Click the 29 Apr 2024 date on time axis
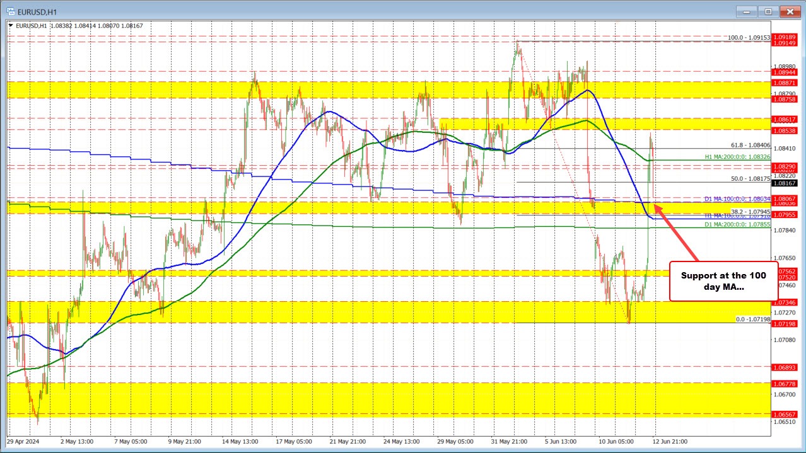 point(23,442)
